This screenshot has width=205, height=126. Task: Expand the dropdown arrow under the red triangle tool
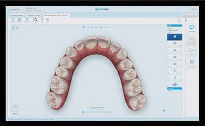click(x=35, y=23)
